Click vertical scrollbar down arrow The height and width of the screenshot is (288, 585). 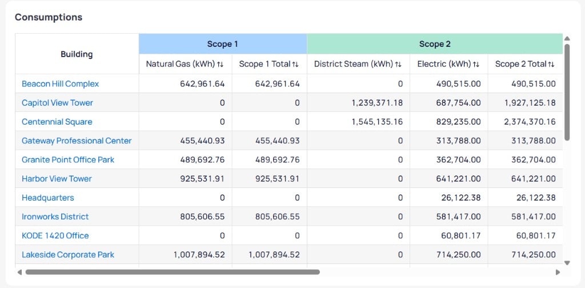pos(567,263)
